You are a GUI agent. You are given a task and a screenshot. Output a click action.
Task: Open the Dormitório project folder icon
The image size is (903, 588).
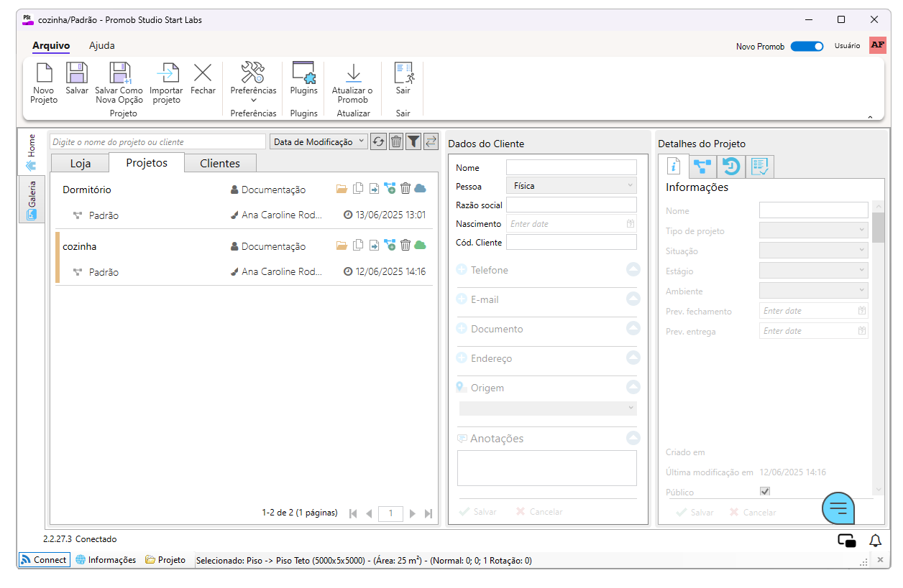click(x=342, y=189)
